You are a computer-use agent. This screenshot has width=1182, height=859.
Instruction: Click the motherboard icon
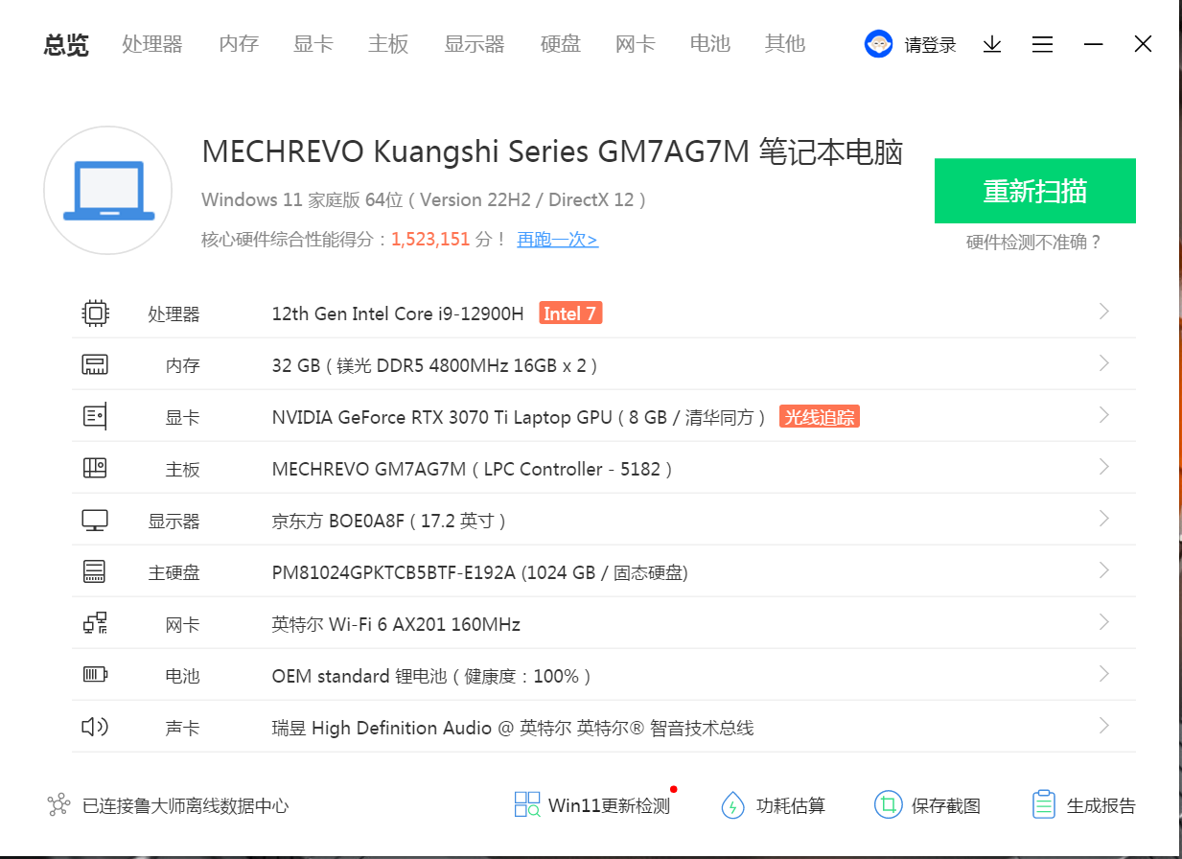click(x=95, y=468)
